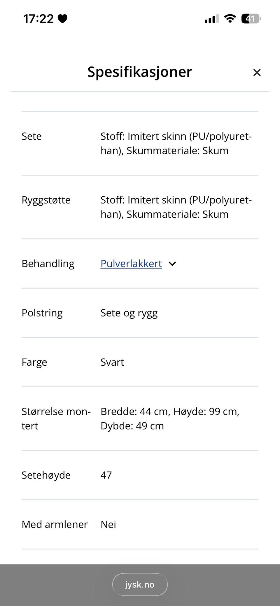This screenshot has width=280, height=606.
Task: Tap the Sete material description text
Action: pos(176,143)
